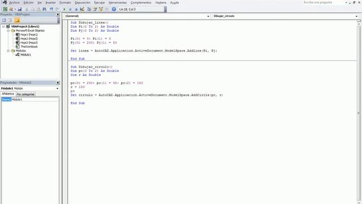
Task: Open the Insert UserForm dropdown arrow
Action: (x=15, y=9)
